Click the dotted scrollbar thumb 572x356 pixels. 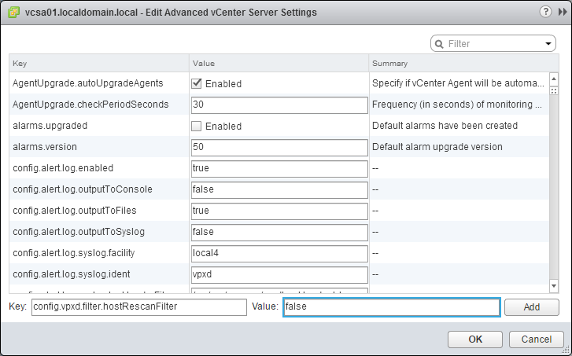(x=554, y=91)
